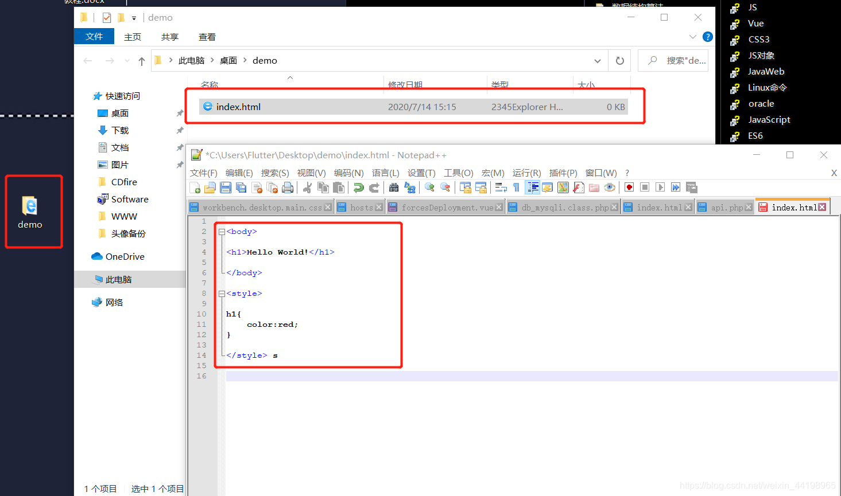Expand the ribbon chevron in File Explorer

[x=692, y=36]
